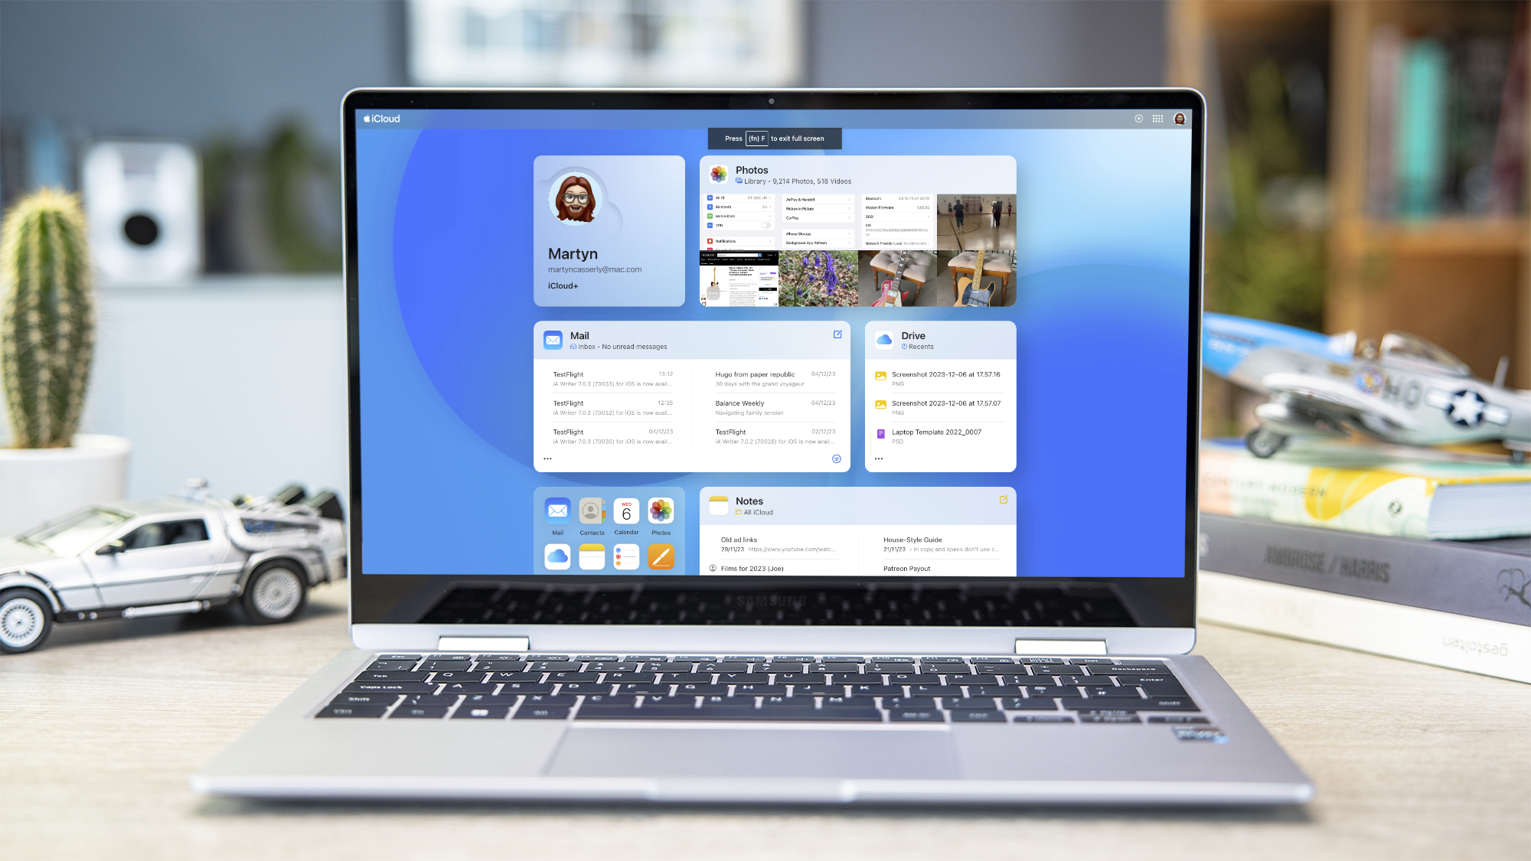Open the external Mail link button
This screenshot has width=1531, height=861.
coord(837,334)
